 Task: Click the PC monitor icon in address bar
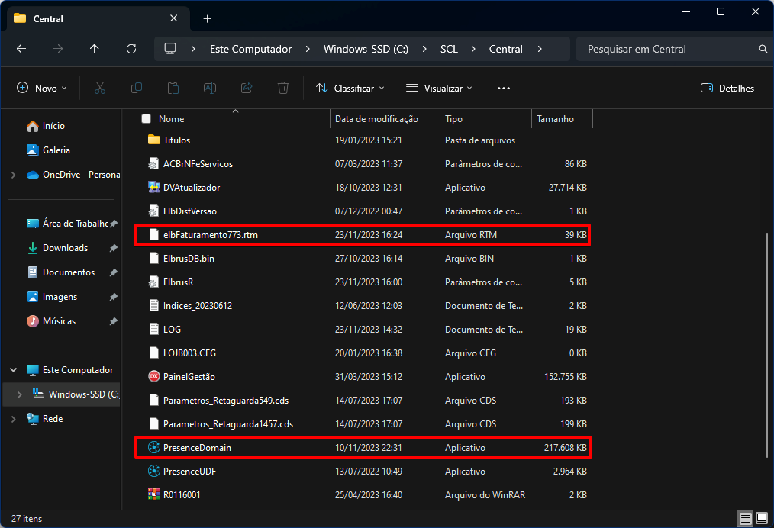pyautogui.click(x=170, y=49)
